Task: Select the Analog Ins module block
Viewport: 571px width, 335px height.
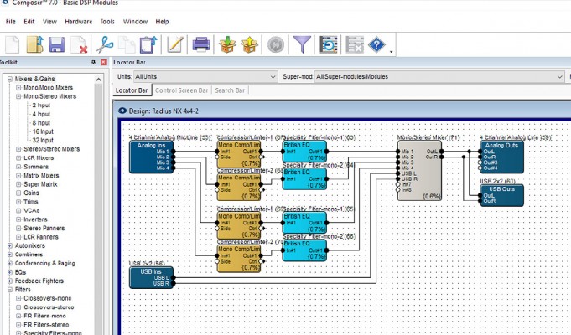Action: [x=152, y=157]
